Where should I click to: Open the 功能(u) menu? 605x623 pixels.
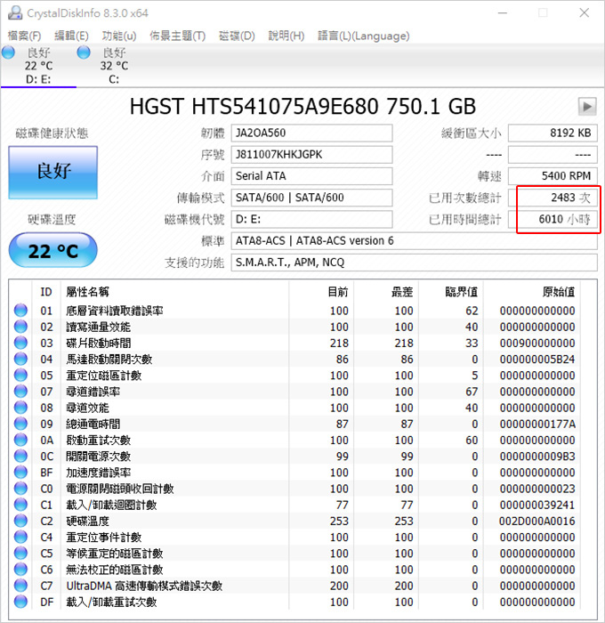coord(119,36)
